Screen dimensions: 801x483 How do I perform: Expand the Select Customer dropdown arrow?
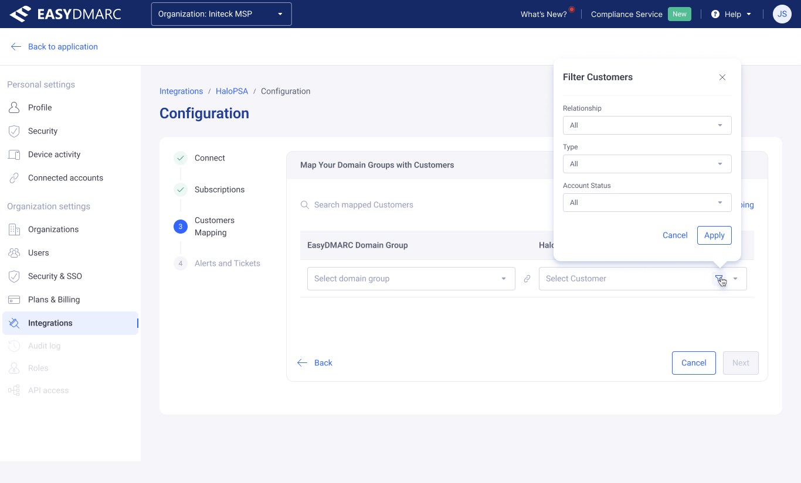735,279
